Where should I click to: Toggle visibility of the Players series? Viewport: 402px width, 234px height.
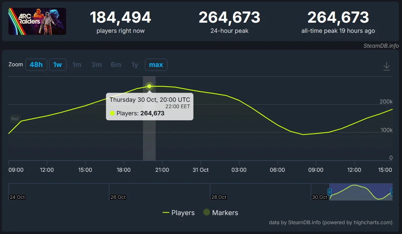(x=183, y=213)
